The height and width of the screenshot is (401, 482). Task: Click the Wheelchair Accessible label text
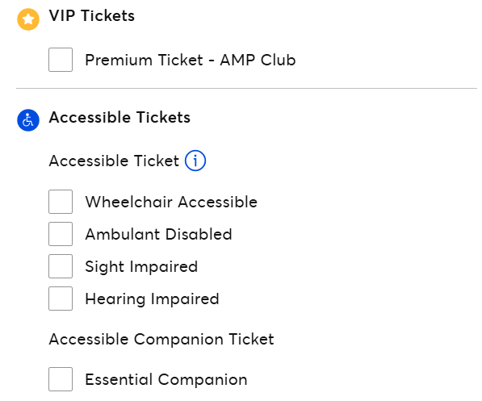[x=171, y=202]
